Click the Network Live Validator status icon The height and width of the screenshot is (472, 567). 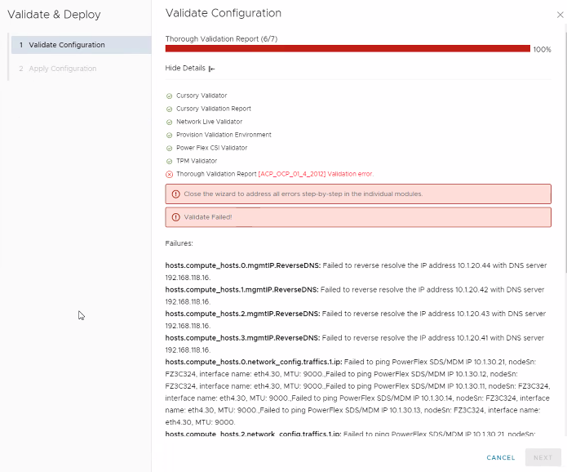tap(169, 122)
